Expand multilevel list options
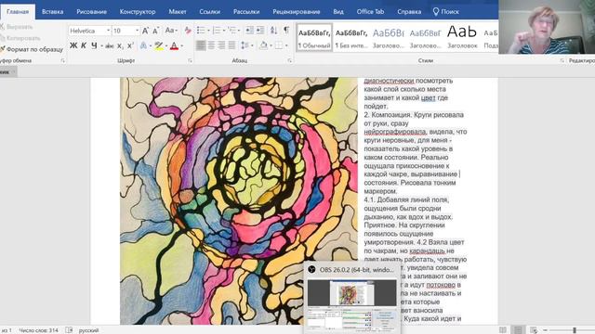This screenshot has height=334, width=595. point(239,31)
